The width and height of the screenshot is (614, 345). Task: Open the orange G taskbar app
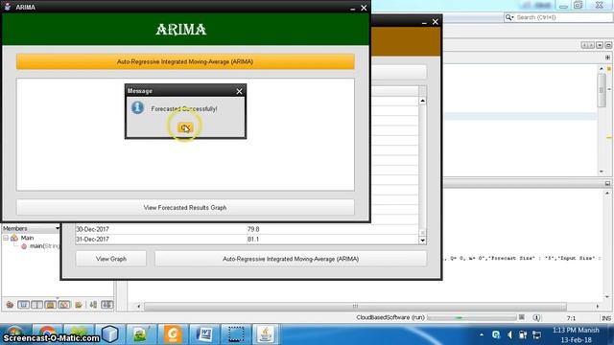pyautogui.click(x=173, y=334)
